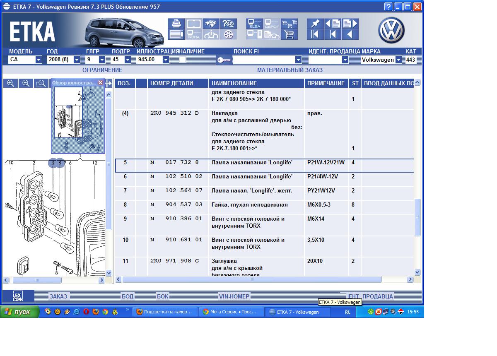This screenshot has width=497, height=356.
Task: Click the БОК button
Action: pos(163,296)
